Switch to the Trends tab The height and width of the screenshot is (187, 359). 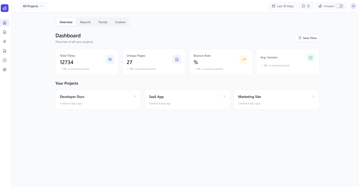[103, 22]
